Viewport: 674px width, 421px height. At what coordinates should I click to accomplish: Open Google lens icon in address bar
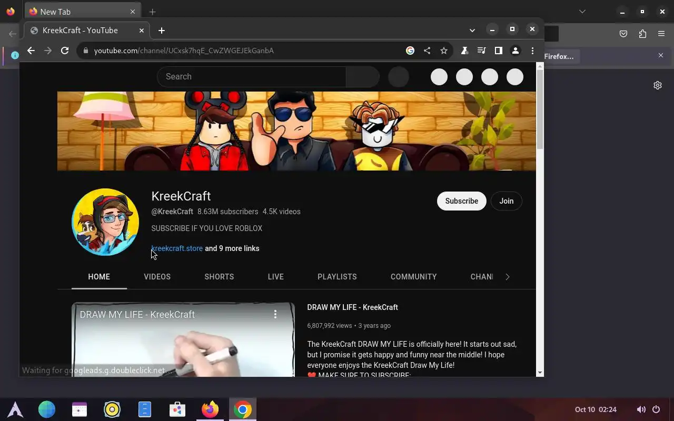tap(410, 51)
